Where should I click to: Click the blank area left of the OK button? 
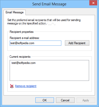[20, 100]
